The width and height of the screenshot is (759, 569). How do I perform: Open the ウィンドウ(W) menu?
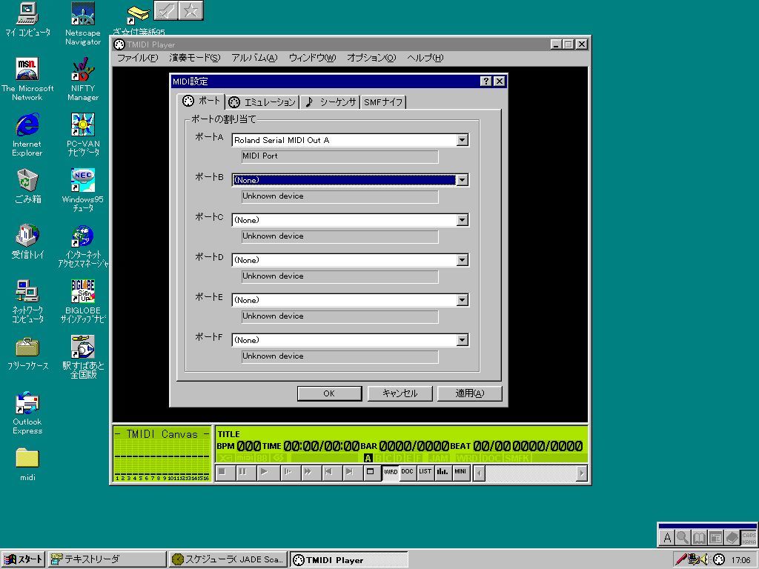click(312, 58)
